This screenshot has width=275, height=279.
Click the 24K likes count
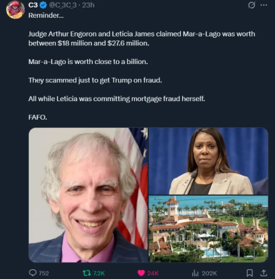point(153,273)
